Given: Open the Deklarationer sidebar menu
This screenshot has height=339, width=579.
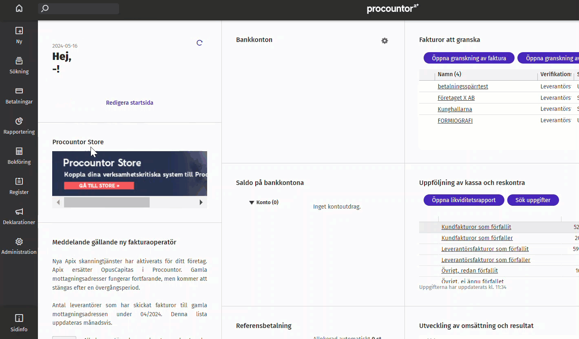Looking at the screenshot, I should 19,216.
